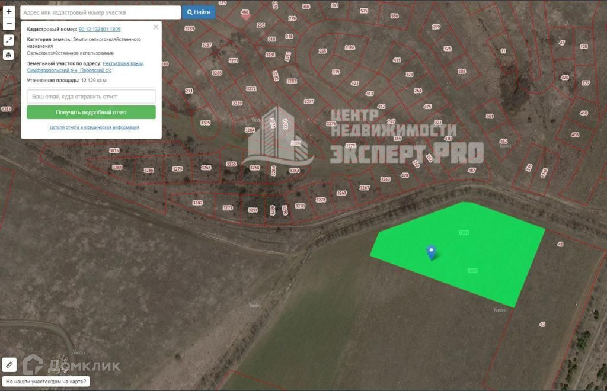
Task: Select parcel labeled 410
Action: (x=584, y=113)
